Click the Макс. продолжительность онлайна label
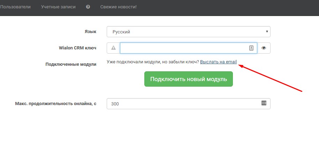 (55, 103)
